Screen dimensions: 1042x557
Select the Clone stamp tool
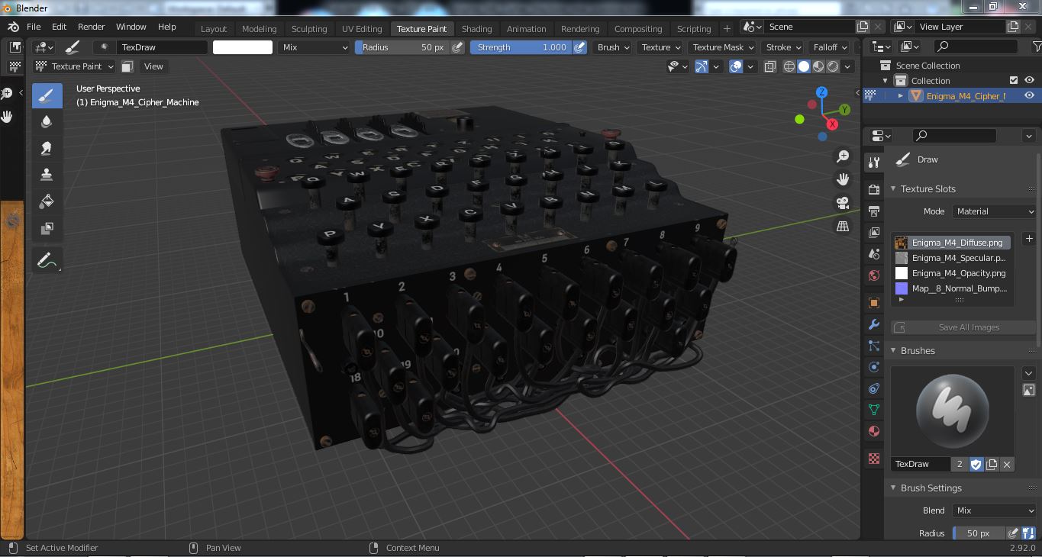pyautogui.click(x=47, y=175)
